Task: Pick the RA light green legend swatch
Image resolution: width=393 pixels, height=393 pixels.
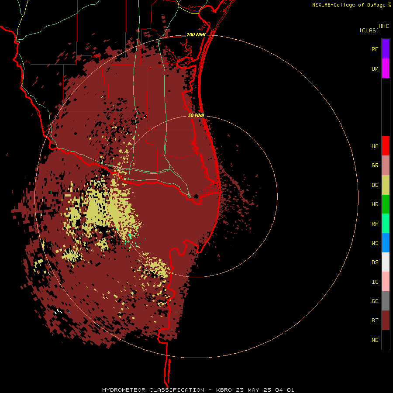Action: 386,224
